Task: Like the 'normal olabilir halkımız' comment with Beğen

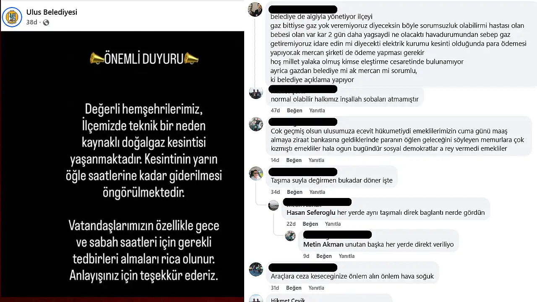Action: coord(295,110)
